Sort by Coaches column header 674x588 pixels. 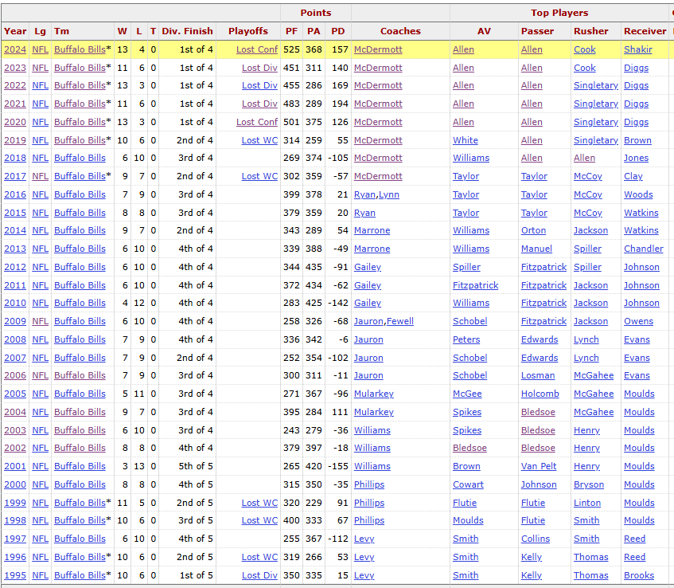[x=400, y=31]
